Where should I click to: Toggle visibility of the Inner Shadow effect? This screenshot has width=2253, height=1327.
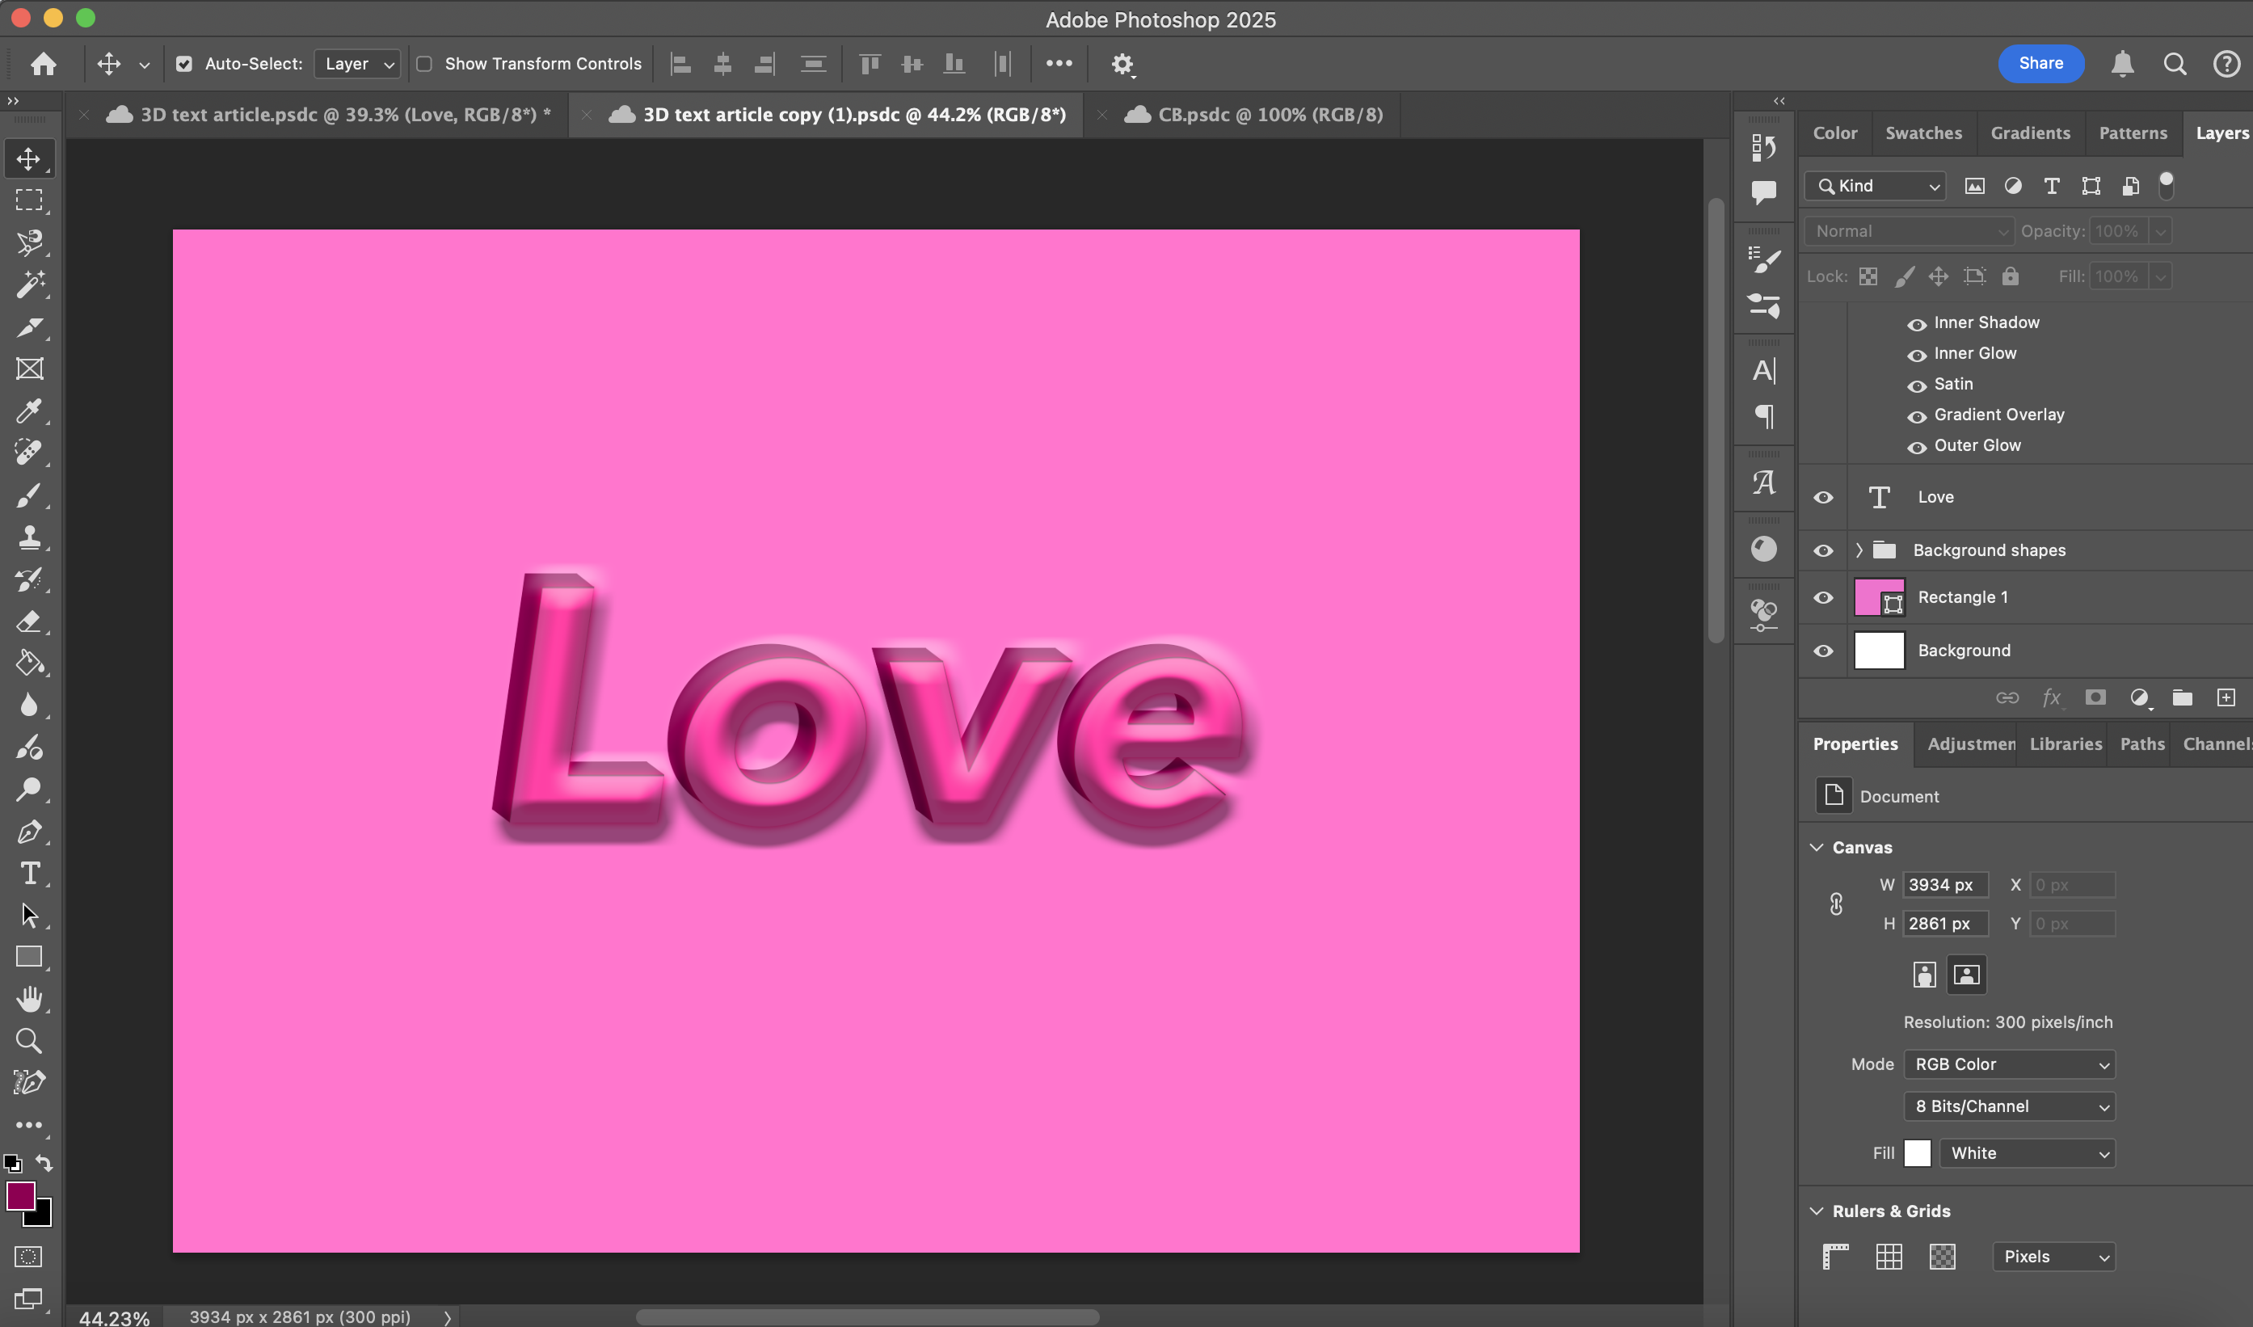pos(1917,322)
